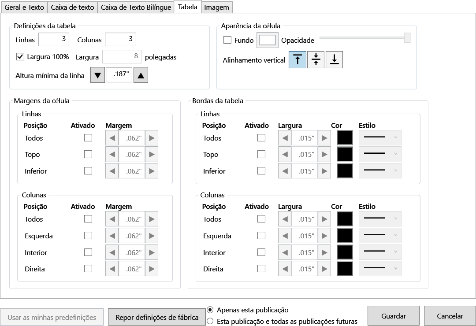Screen dimensions: 476x326
Task: Decrease cell margin for Linhas Topo
Action: [112, 154]
